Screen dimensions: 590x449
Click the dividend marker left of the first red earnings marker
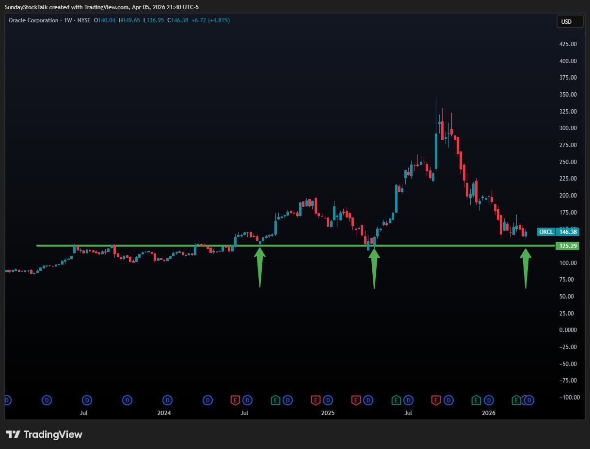click(x=207, y=400)
